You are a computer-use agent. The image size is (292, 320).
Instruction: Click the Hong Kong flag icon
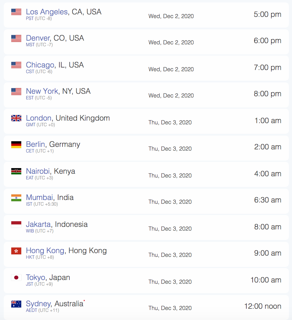click(16, 251)
